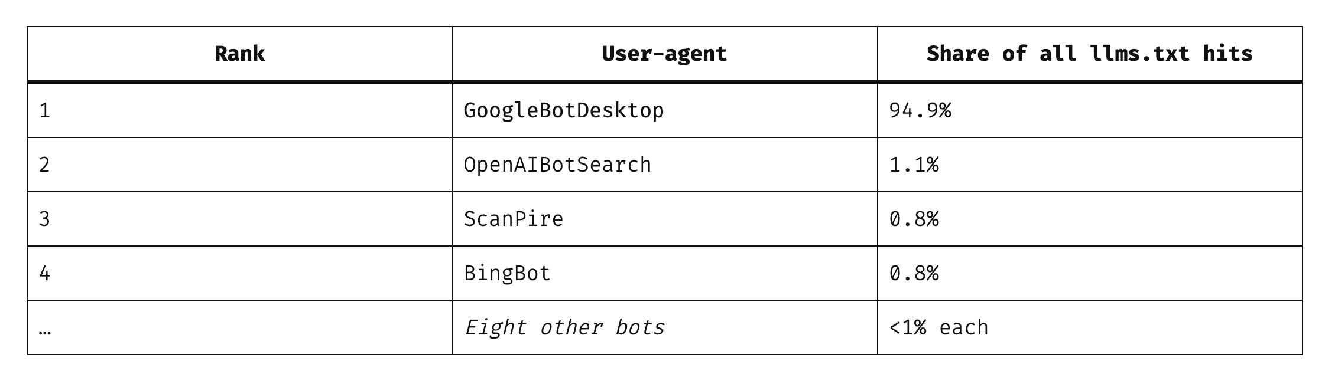
Task: Click the word 'Share' in the header
Action: tap(957, 54)
